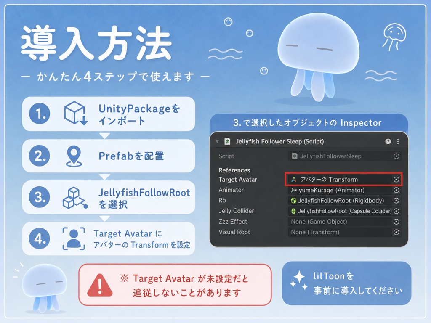This screenshot has height=323, width=431.
Task: Click the Animator icon in the Animator field
Action: tap(294, 190)
